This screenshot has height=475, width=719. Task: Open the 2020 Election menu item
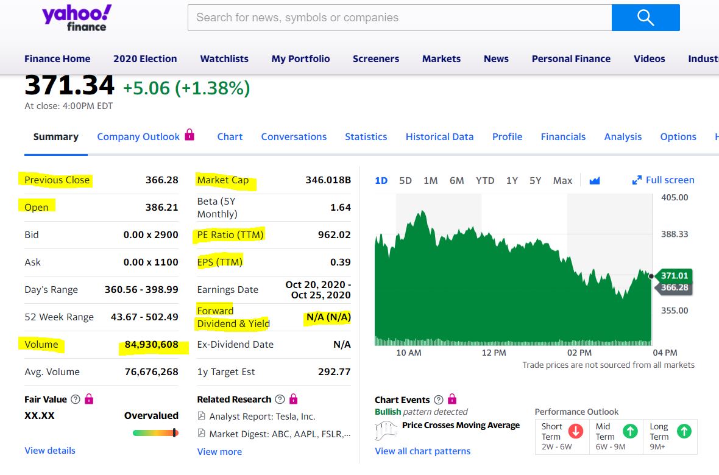pyautogui.click(x=145, y=58)
